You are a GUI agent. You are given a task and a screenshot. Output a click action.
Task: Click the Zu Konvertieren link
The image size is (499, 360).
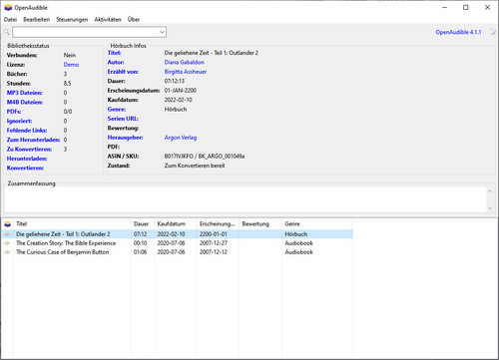click(29, 150)
